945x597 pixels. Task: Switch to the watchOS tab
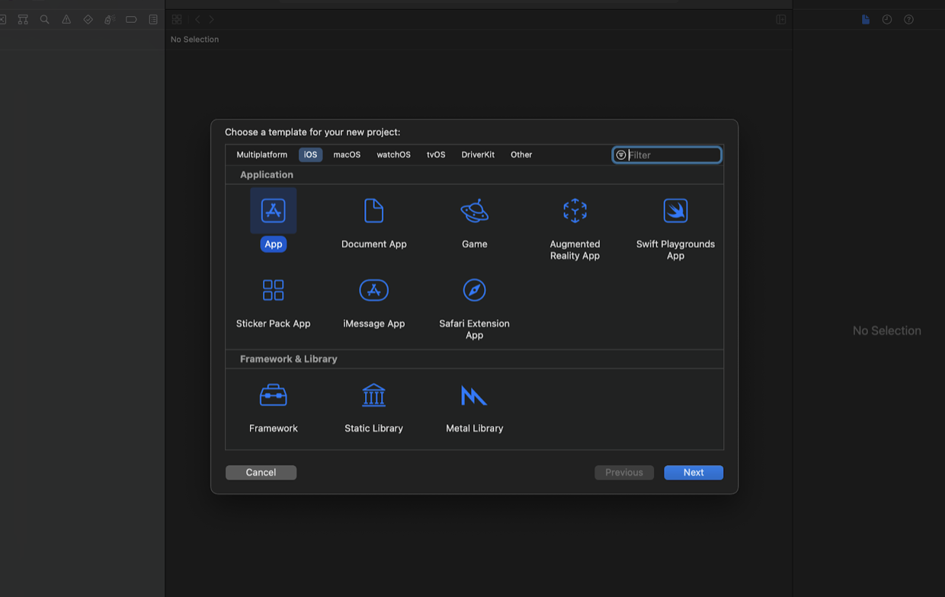point(393,155)
